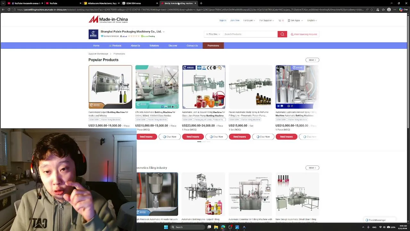Open the jam and sauce filling machine thumbnail
410x231 pixels.
(204, 87)
